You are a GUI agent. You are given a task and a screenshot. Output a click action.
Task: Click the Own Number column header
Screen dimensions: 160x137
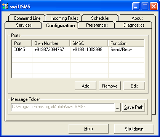pyautogui.click(x=51, y=43)
